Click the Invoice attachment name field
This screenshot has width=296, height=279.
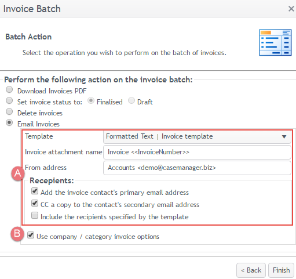click(197, 152)
